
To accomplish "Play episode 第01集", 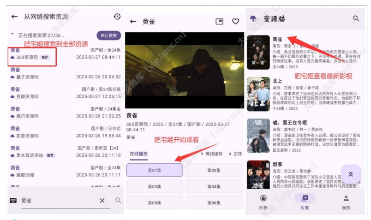I will tap(154, 170).
